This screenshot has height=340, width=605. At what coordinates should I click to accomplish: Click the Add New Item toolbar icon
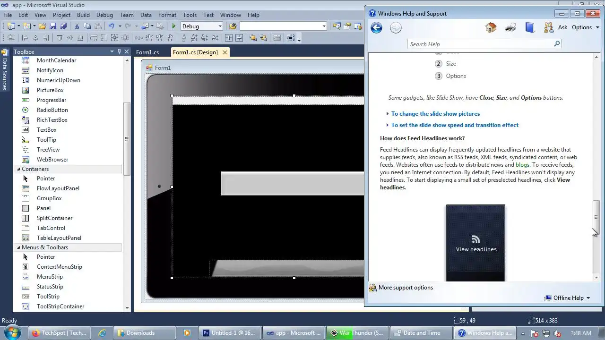click(x=27, y=26)
